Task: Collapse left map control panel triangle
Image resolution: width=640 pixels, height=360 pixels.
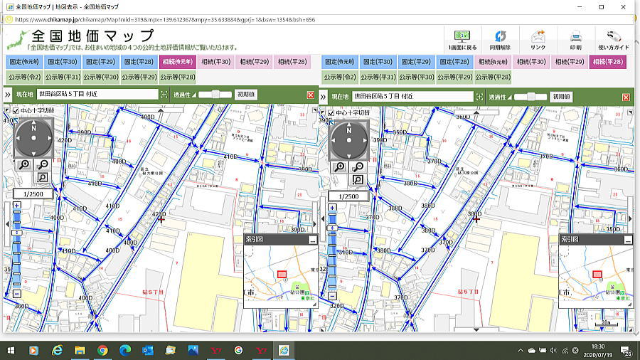Action: (x=7, y=110)
